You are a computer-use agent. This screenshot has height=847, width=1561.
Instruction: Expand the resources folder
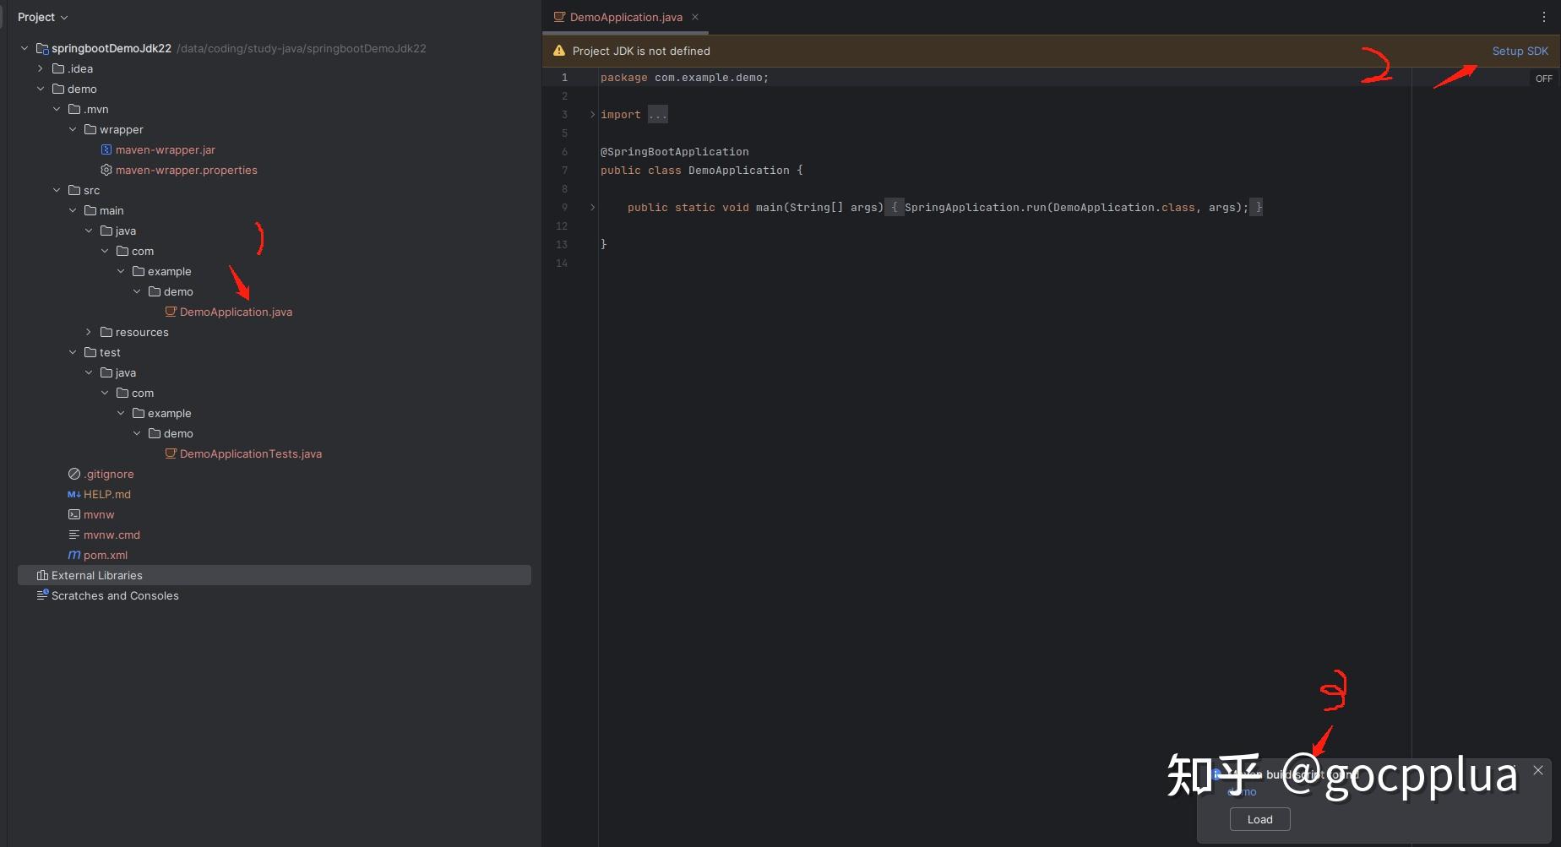coord(89,332)
